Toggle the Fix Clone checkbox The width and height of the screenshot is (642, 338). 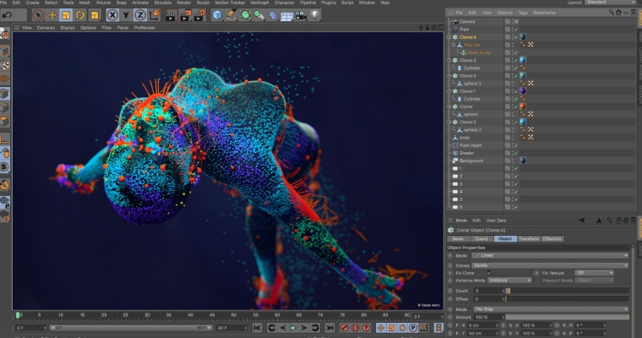tap(489, 273)
